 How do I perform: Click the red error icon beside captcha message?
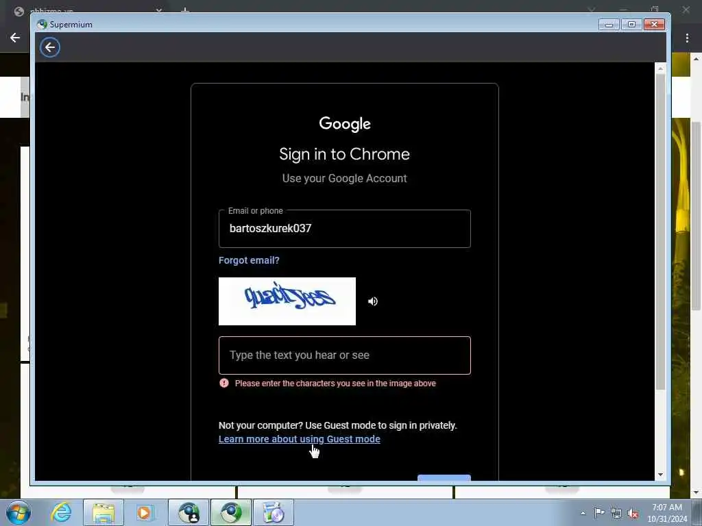click(224, 383)
